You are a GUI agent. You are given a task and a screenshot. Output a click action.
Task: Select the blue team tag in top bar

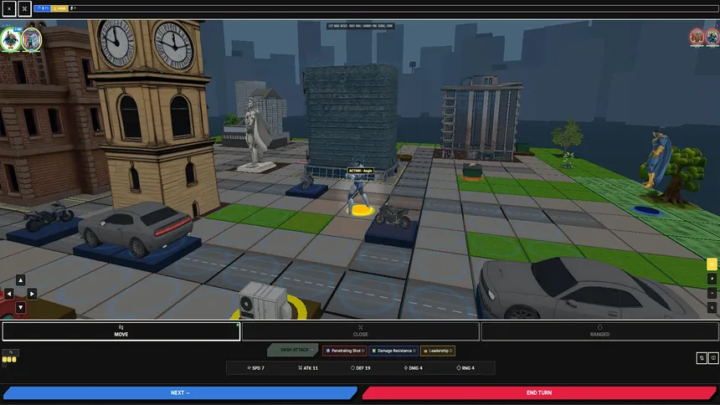pyautogui.click(x=42, y=8)
